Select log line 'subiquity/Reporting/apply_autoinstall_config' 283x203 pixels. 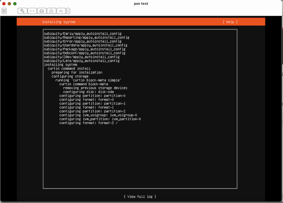coord(87,37)
